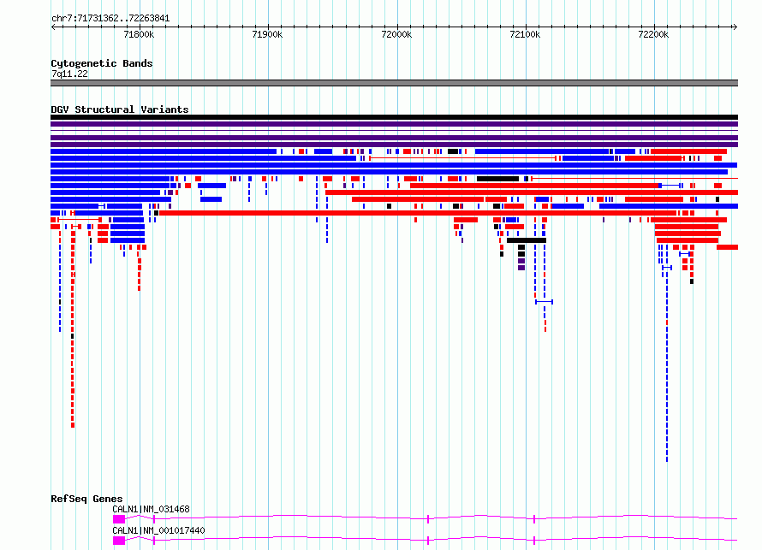The image size is (762, 550).
Task: Click the magenta exon block of NM_031468
Action: coord(119,519)
